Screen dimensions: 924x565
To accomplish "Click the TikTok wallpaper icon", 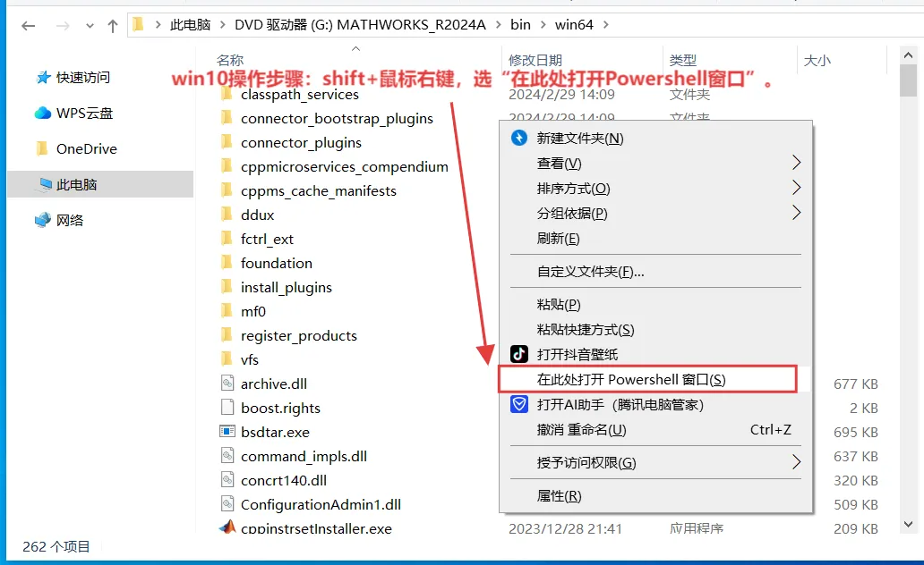I will pyautogui.click(x=519, y=354).
